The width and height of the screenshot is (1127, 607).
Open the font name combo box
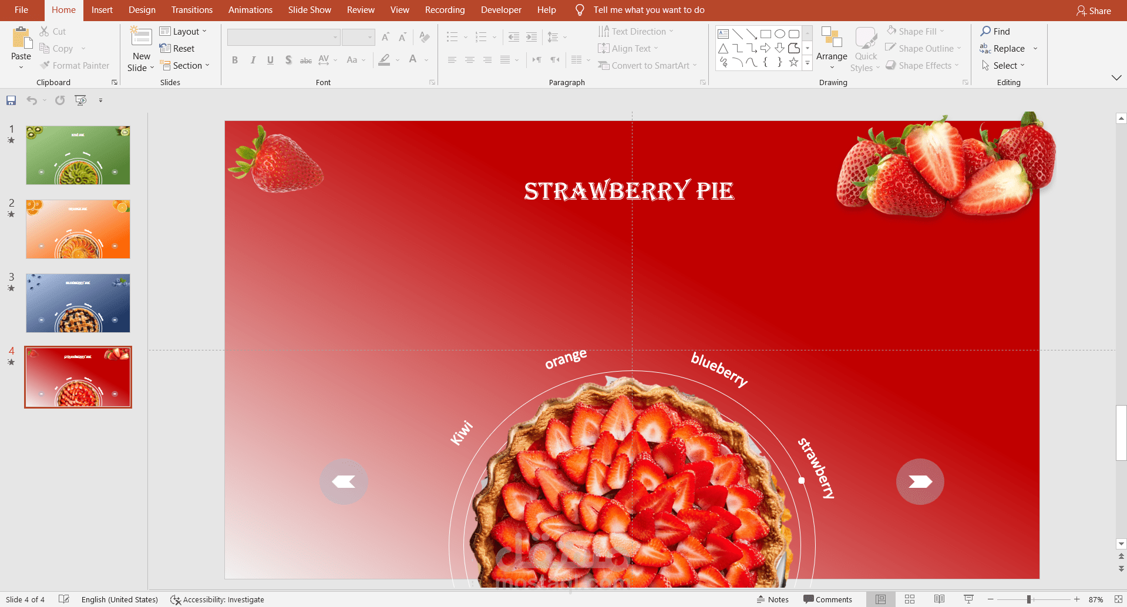click(284, 37)
